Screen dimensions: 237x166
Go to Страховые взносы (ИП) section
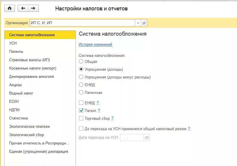click(x=40, y=60)
